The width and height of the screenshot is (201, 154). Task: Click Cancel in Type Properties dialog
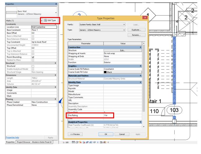click(122, 134)
